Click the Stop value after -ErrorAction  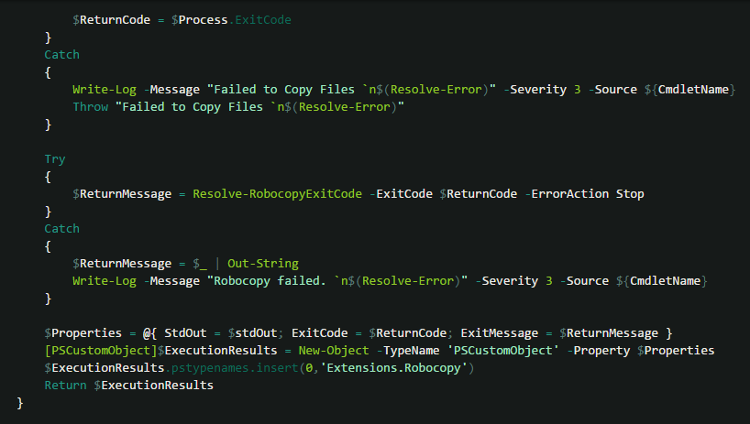(x=630, y=194)
